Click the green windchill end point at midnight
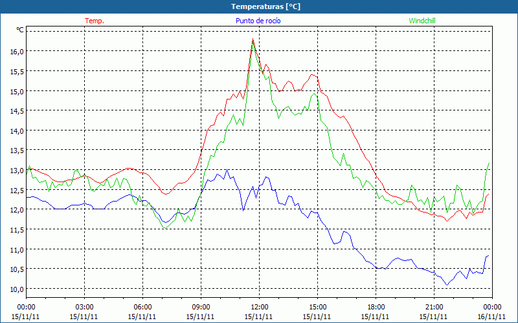Image resolution: width=518 pixels, height=323 pixels. [489, 163]
